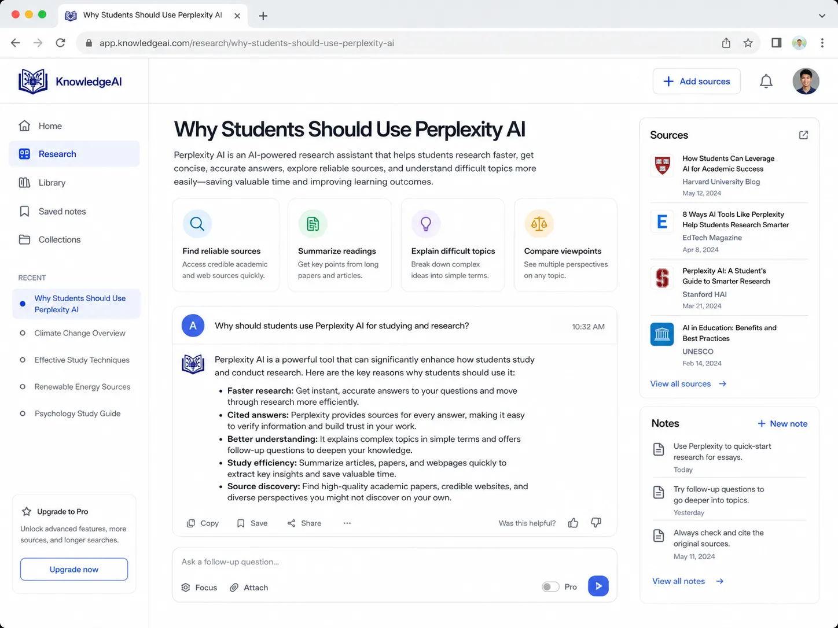Open recent Why Students Should Use Perplexity AI
This screenshot has width=838, height=628.
[76, 304]
